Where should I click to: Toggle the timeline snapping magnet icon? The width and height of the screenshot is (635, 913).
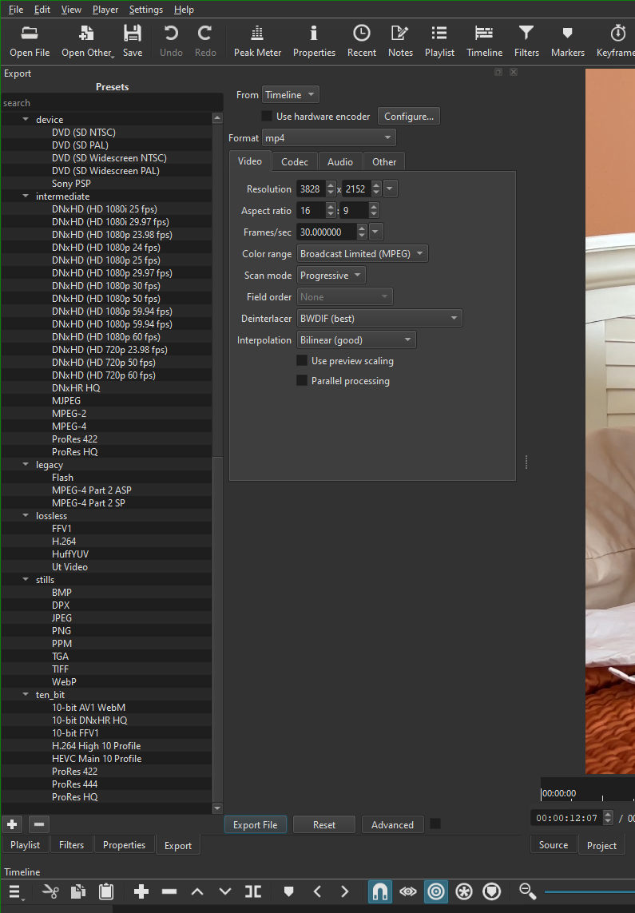point(380,891)
